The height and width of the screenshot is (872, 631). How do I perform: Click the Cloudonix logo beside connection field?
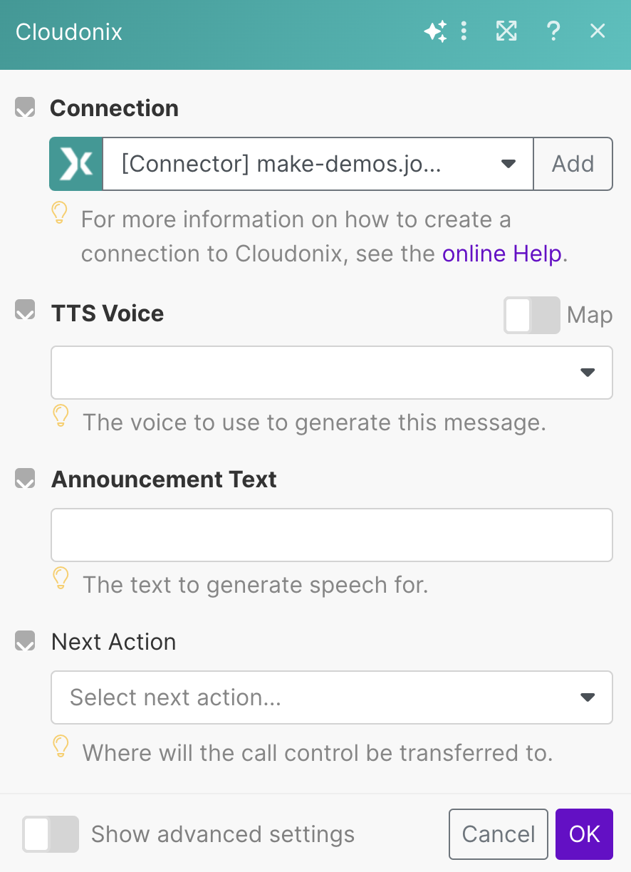point(76,164)
